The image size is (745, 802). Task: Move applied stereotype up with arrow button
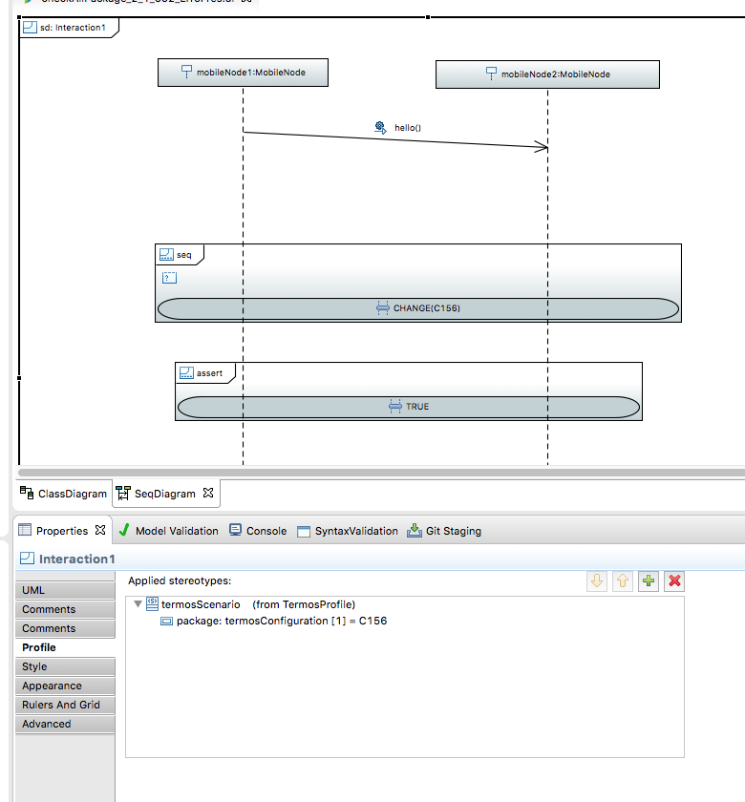(622, 581)
